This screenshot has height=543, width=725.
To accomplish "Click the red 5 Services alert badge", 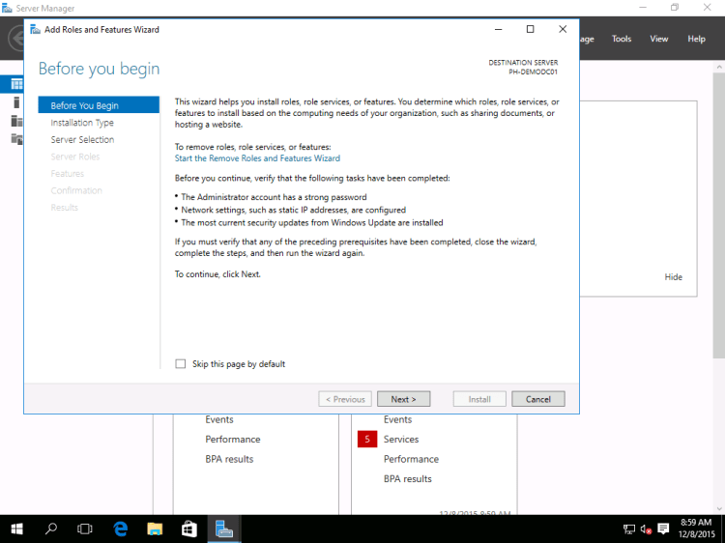I will [366, 440].
